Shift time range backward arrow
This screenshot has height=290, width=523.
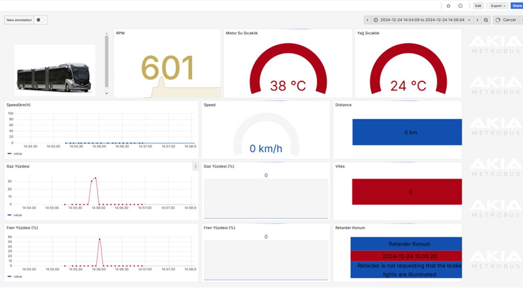tap(368, 20)
